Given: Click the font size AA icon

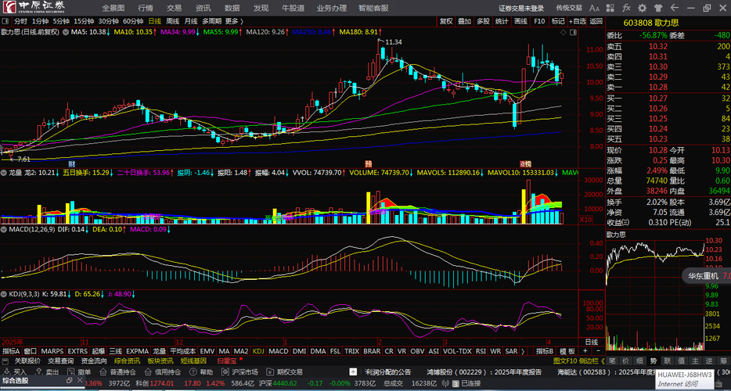Looking at the screenshot, I should [x=594, y=8].
